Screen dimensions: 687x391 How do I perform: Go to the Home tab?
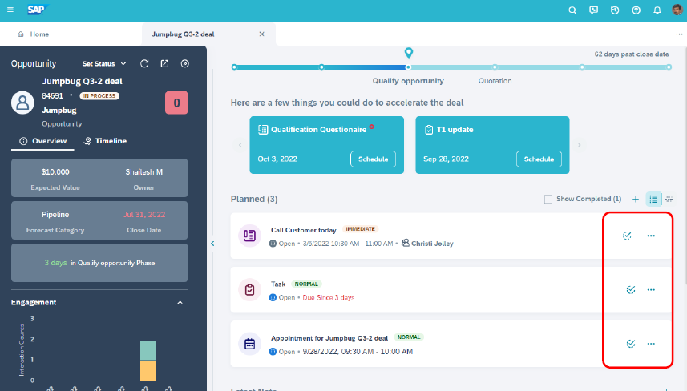[x=34, y=34]
